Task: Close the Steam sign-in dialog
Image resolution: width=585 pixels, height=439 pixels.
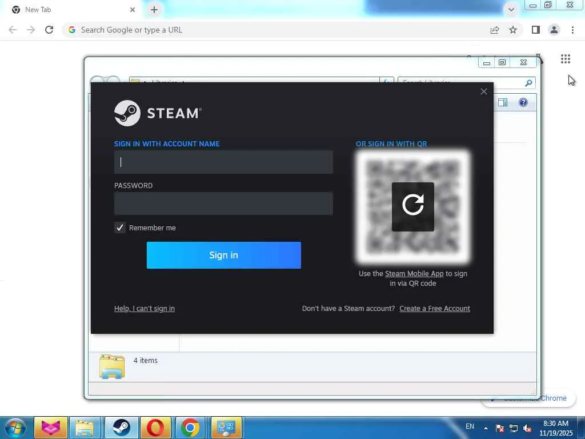Action: click(484, 91)
